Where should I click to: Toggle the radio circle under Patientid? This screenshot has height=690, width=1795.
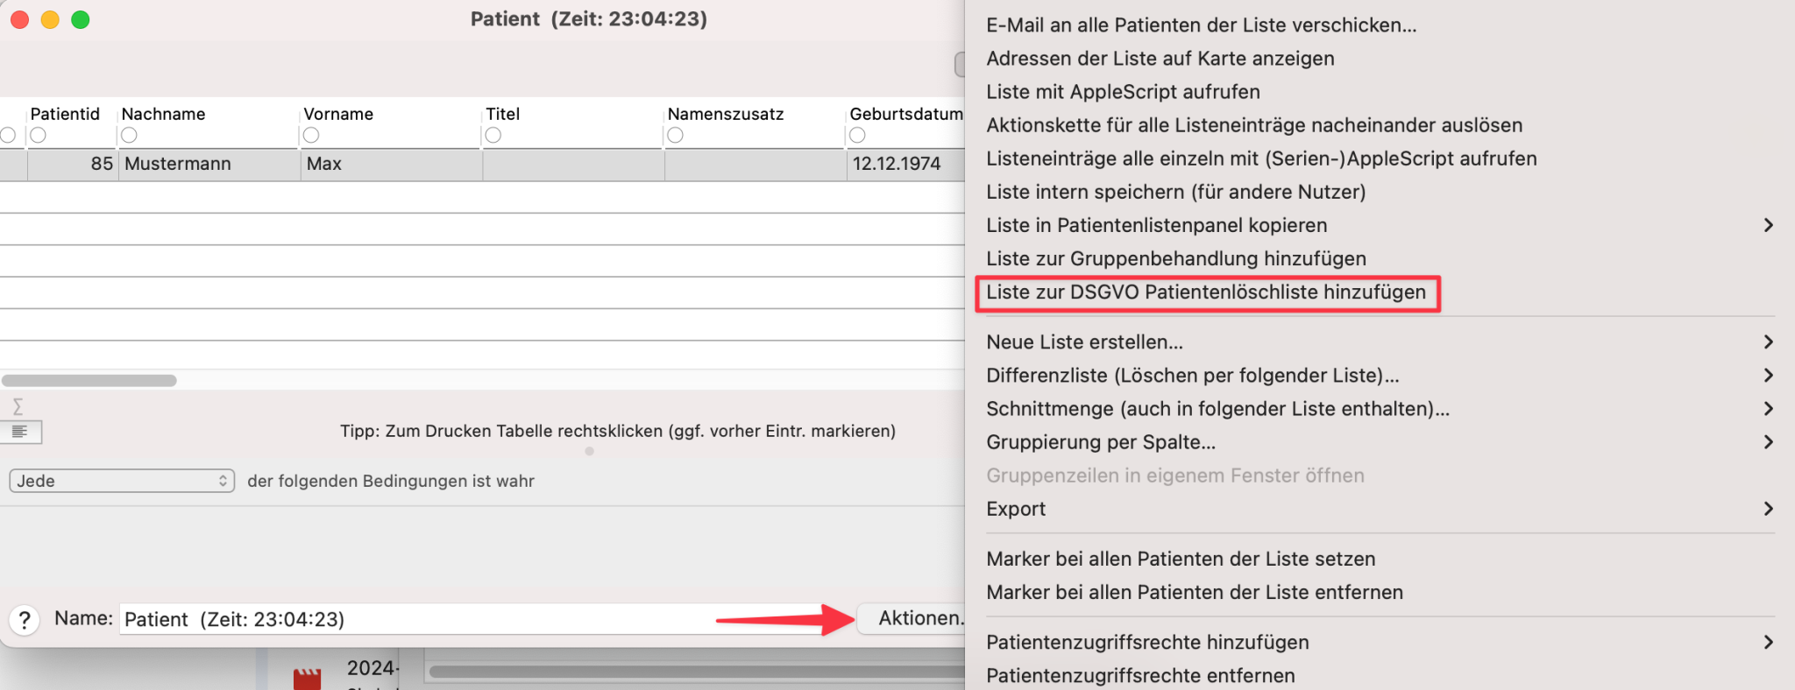tap(38, 135)
